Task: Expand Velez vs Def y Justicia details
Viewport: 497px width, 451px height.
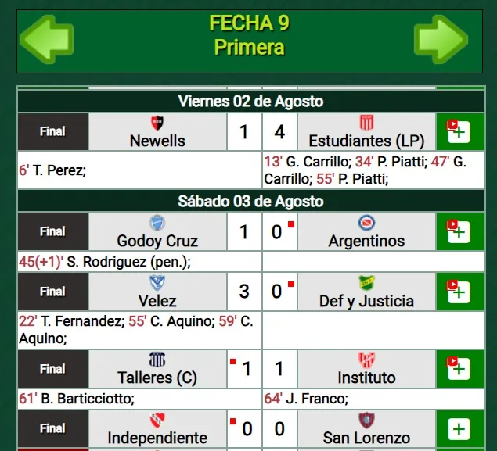Action: [459, 291]
